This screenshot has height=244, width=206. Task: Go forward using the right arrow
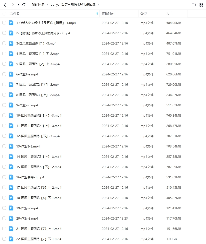(13, 5)
